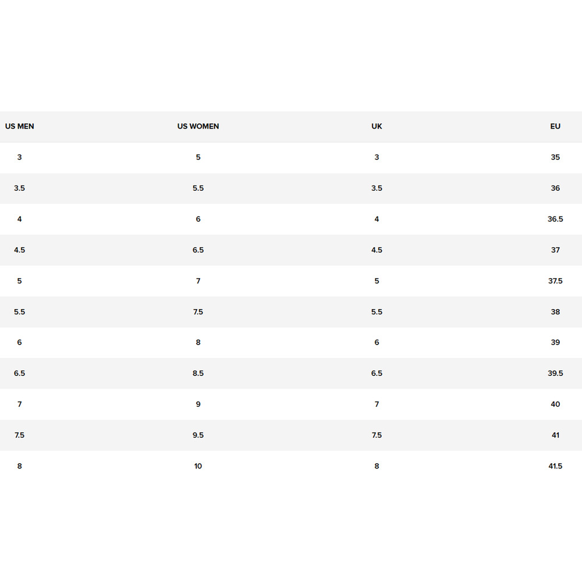Select US Women size 7.5 cell

198,312
